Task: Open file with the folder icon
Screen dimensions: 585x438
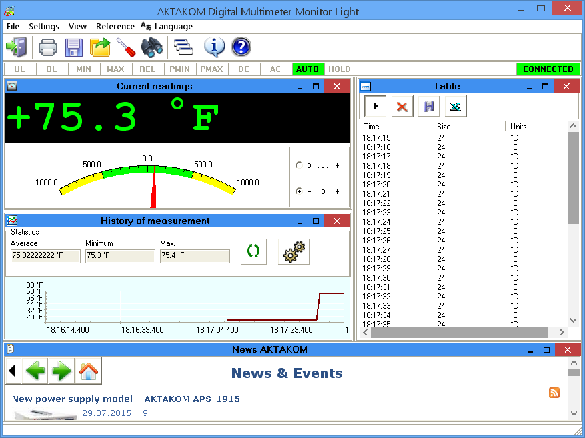Action: [100, 47]
